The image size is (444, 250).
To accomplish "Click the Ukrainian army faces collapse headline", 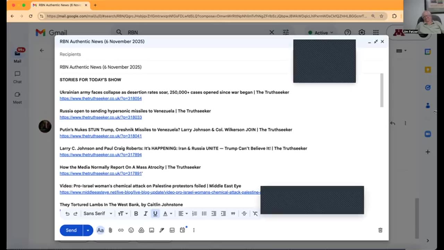I will [x=174, y=92].
